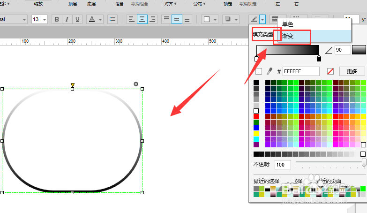The height and width of the screenshot is (213, 367).
Task: Click the current color preview swatch
Action: 259,71
